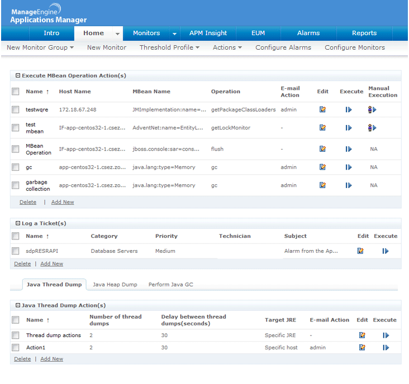The width and height of the screenshot is (409, 384).
Task: Switch to the Java Heap Dump tab
Action: [115, 285]
